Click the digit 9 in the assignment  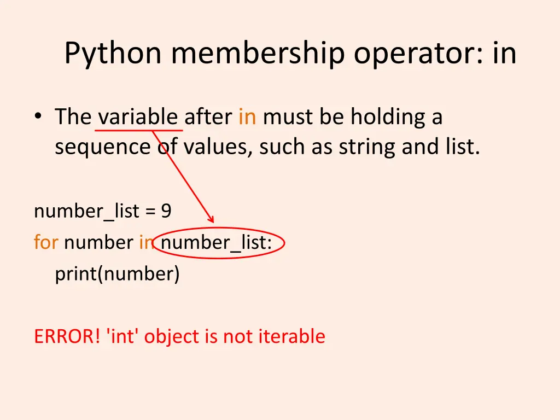(x=166, y=211)
